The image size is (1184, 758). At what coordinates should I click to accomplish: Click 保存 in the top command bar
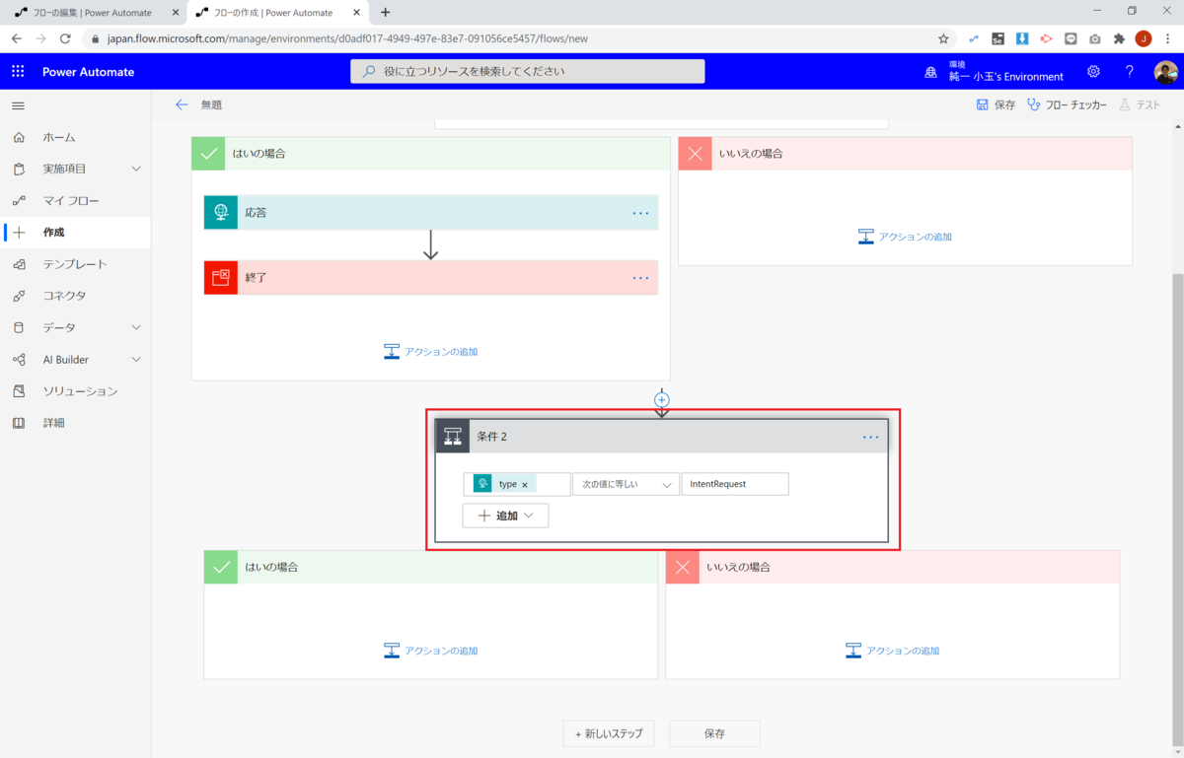[996, 104]
